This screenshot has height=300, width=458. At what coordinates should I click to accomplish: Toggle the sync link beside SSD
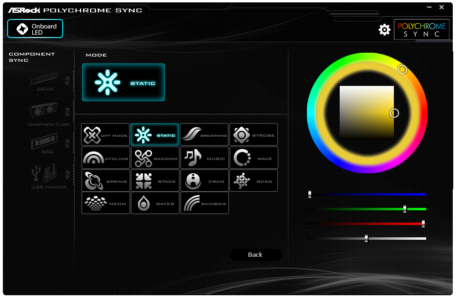point(67,143)
